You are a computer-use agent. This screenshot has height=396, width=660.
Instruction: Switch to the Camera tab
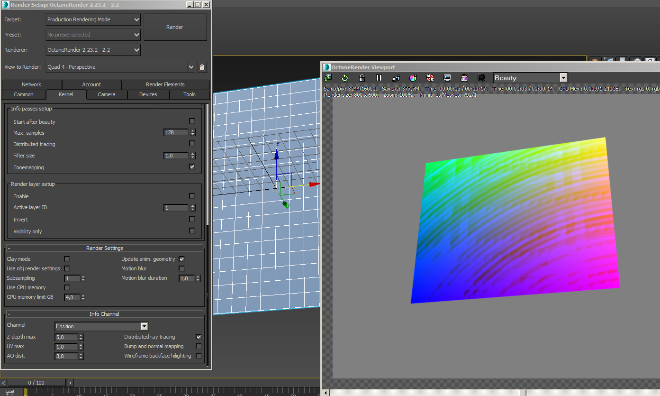click(107, 94)
